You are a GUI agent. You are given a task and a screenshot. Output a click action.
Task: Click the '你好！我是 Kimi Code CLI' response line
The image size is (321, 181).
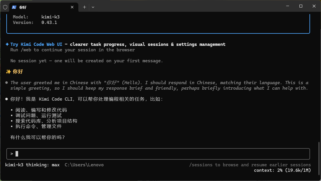[87, 99]
